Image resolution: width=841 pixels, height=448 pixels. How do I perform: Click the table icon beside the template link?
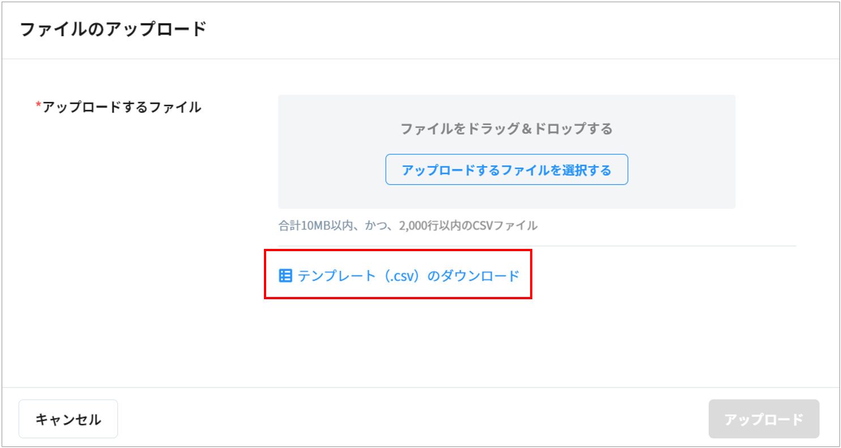click(x=285, y=276)
